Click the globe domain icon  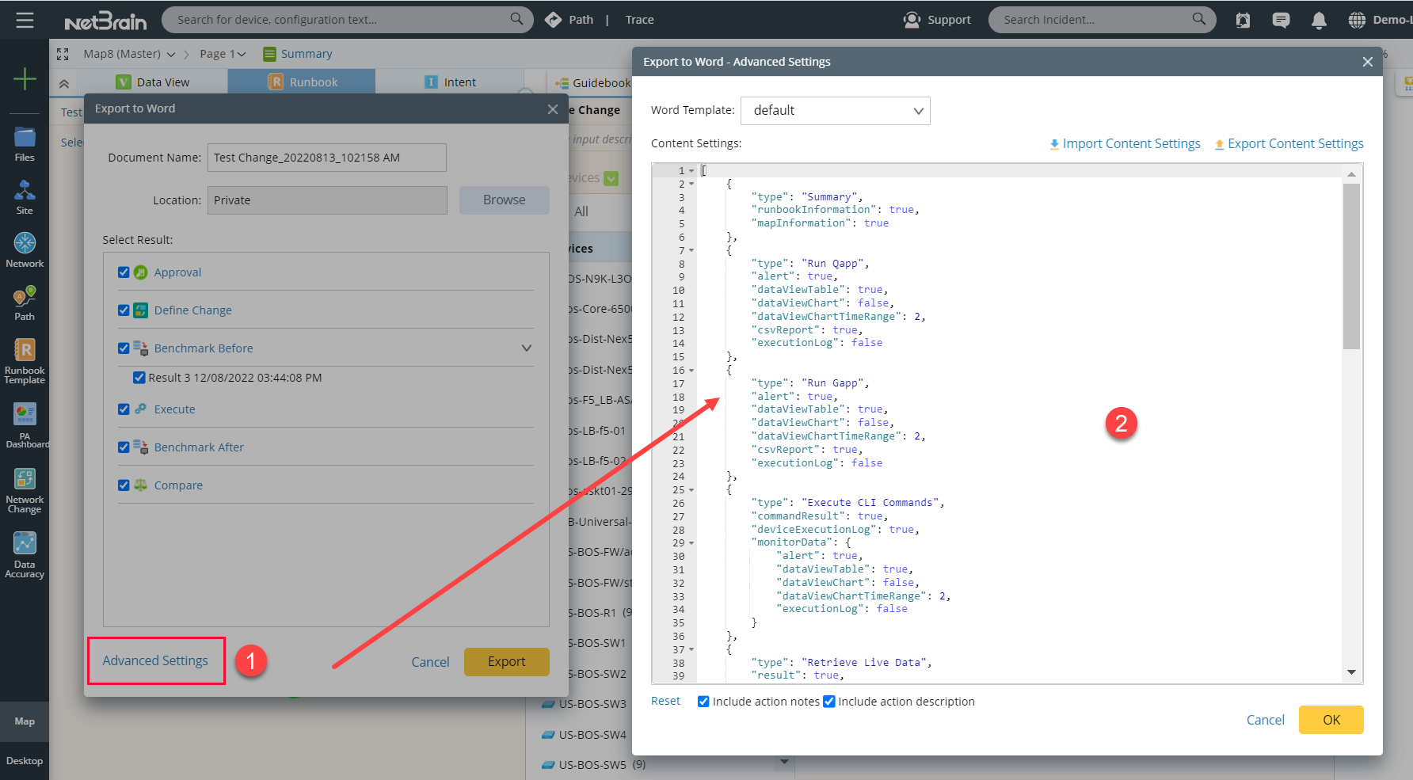pos(1357,20)
